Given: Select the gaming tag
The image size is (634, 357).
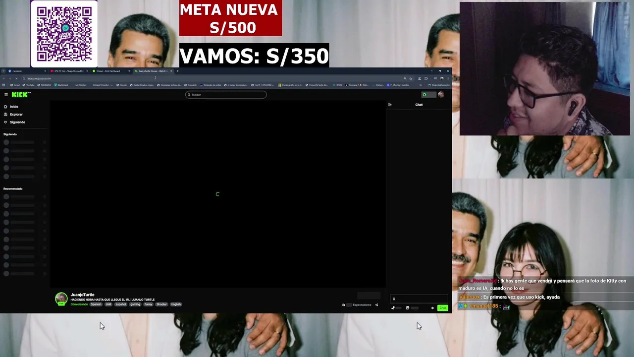Looking at the screenshot, I should click(135, 304).
